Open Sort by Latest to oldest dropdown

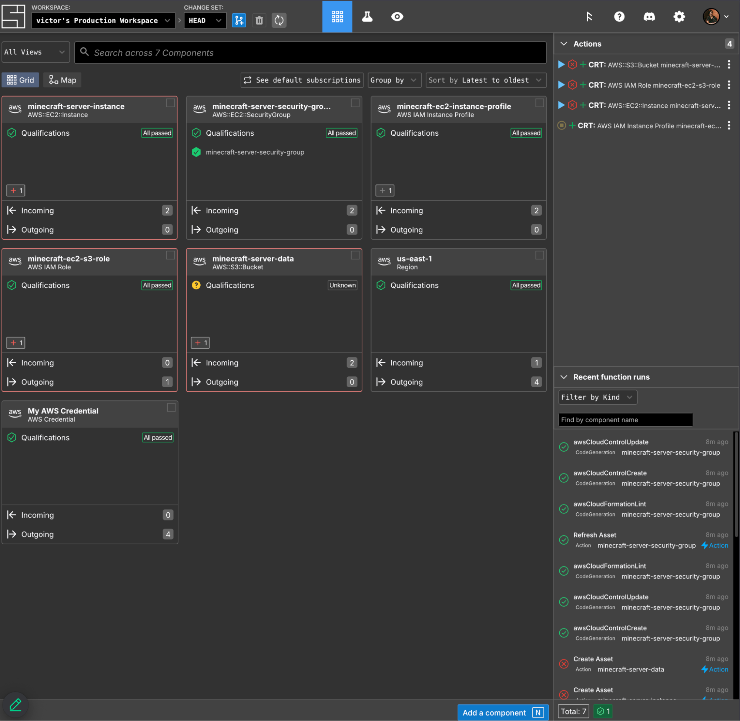(486, 80)
